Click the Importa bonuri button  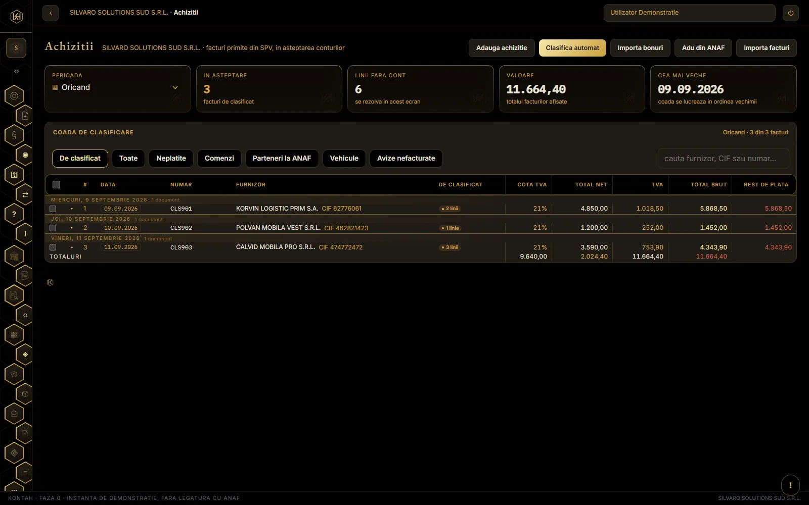click(x=640, y=48)
